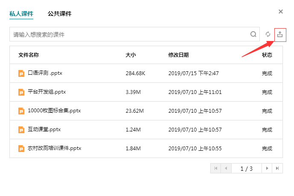Jump to the last page
The image size is (294, 196).
[x=278, y=169]
